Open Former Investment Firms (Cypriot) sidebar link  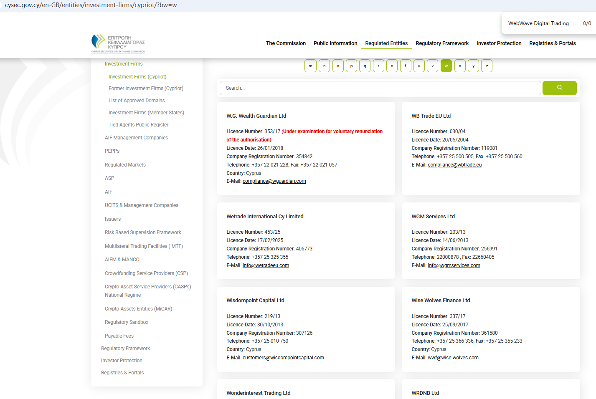click(x=146, y=88)
